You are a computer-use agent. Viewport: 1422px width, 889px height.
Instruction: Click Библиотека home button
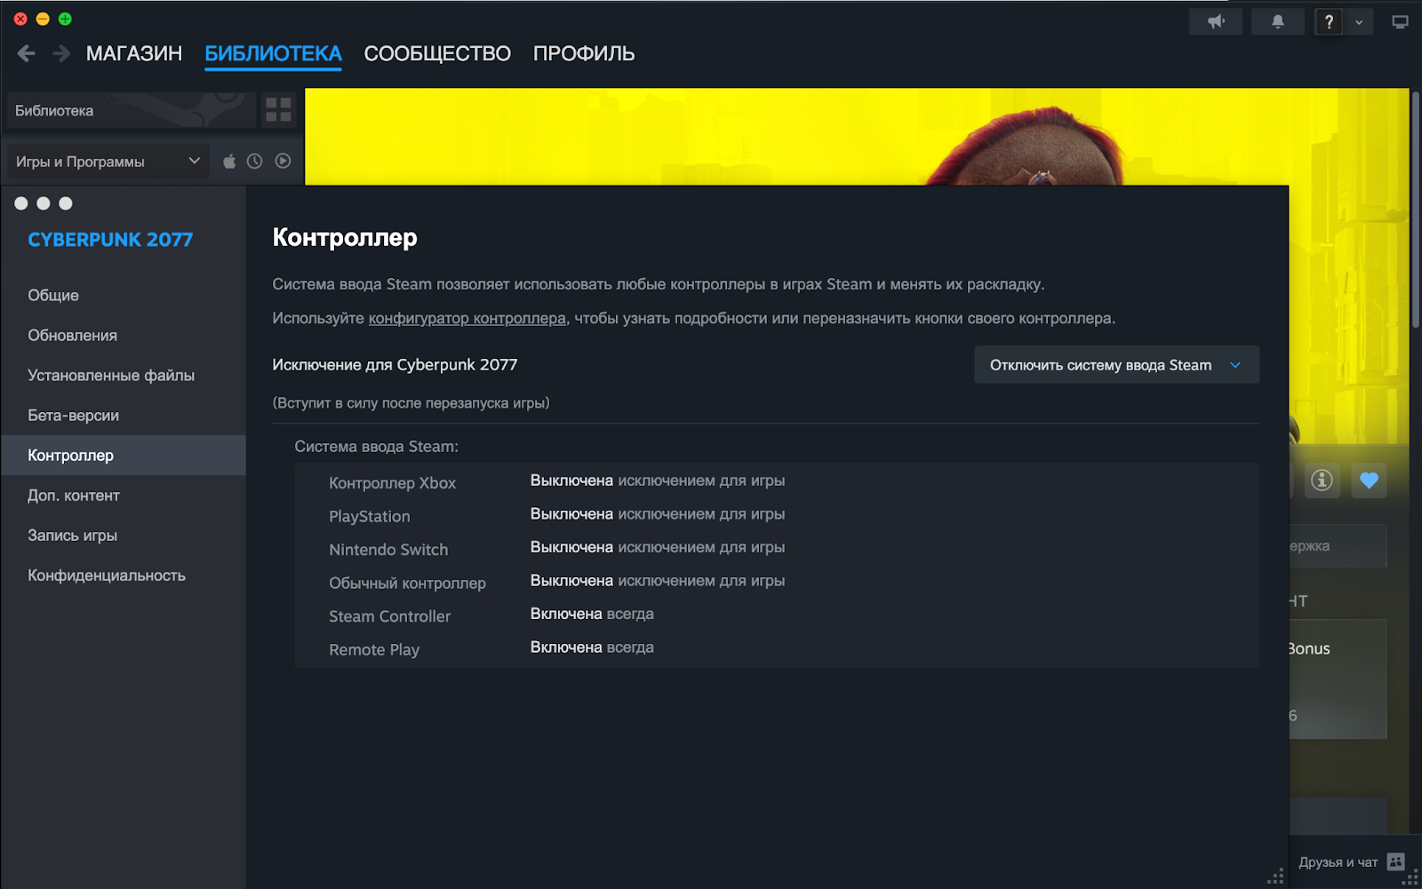click(x=132, y=110)
